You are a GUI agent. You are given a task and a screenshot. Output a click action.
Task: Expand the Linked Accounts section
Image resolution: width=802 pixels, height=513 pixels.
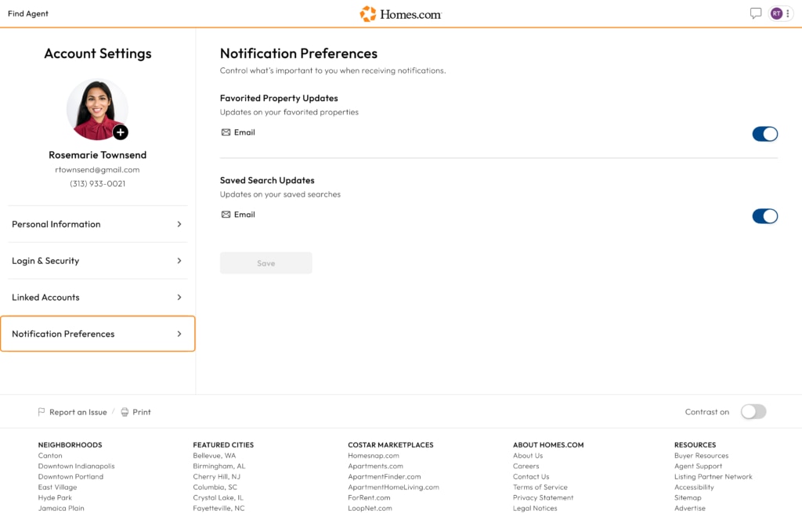click(x=97, y=297)
